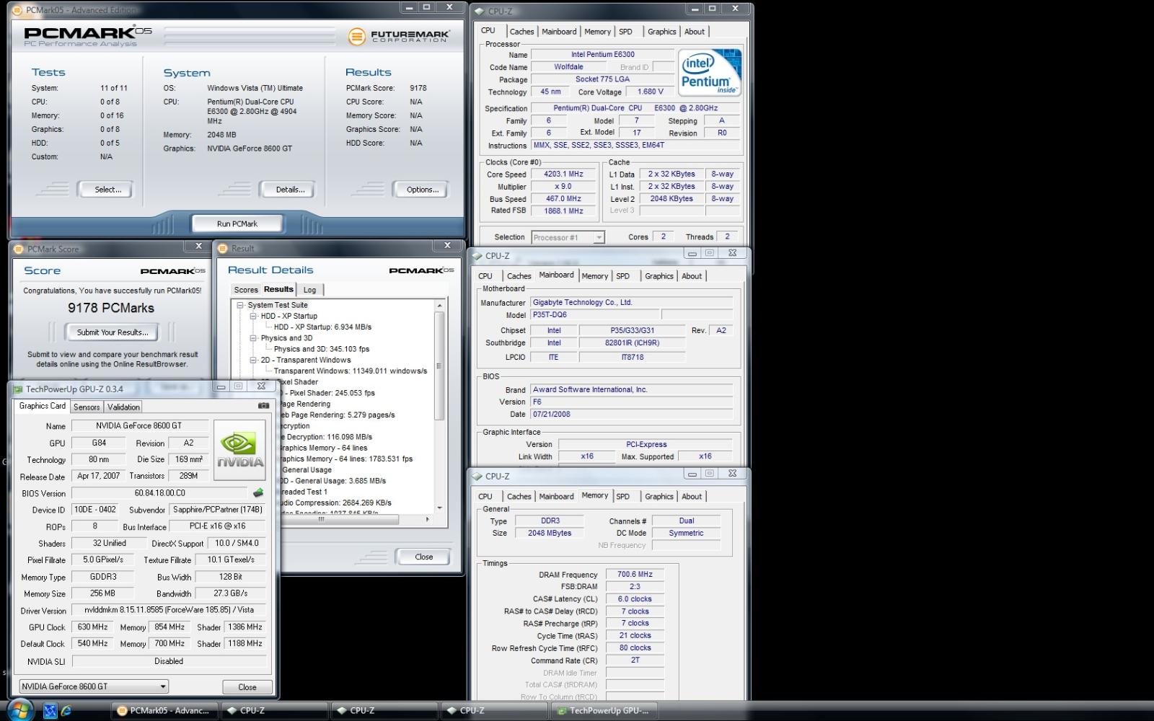
Task: Click the Select... button under Tests
Action: tap(107, 190)
